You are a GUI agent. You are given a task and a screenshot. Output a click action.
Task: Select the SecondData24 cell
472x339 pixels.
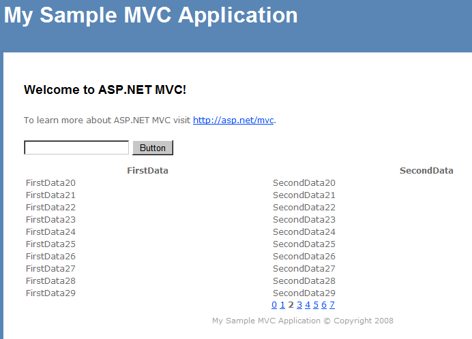coord(304,232)
